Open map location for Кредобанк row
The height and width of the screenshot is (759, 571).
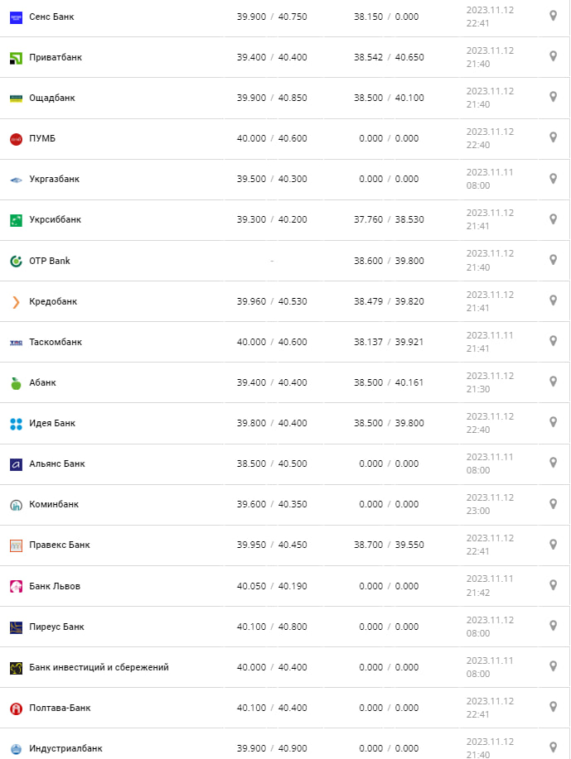pos(553,300)
